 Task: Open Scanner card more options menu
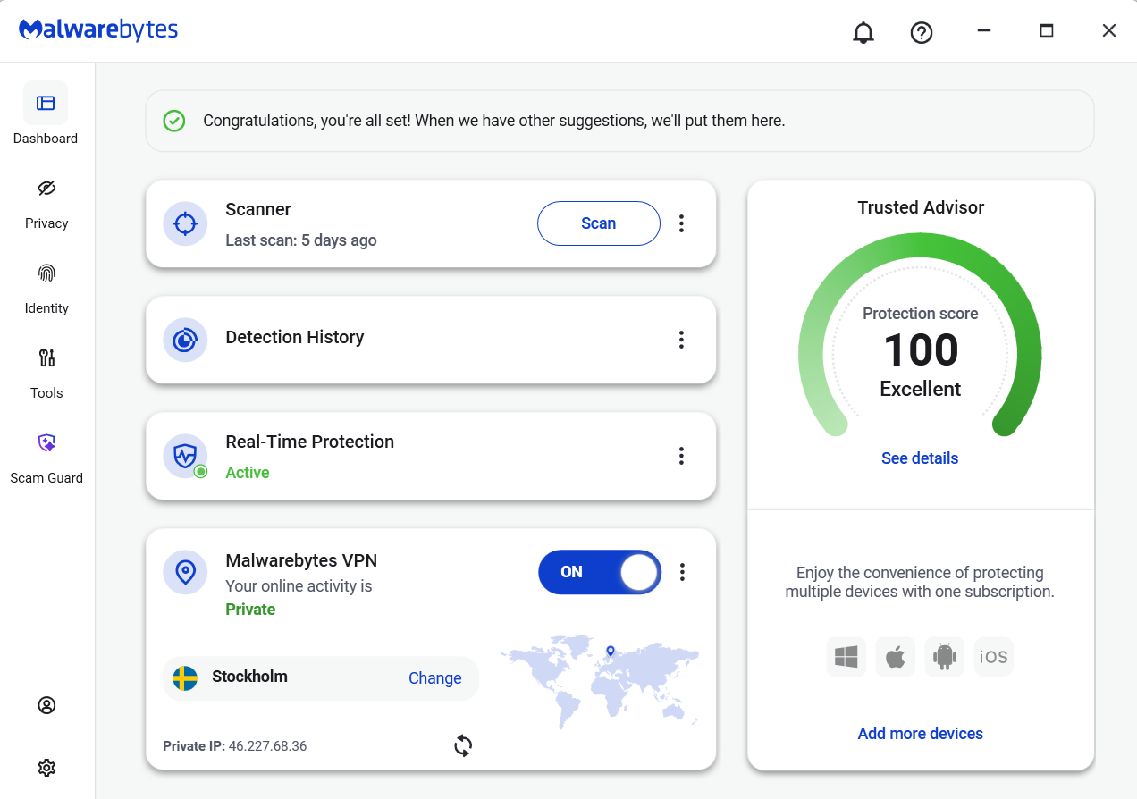point(681,223)
